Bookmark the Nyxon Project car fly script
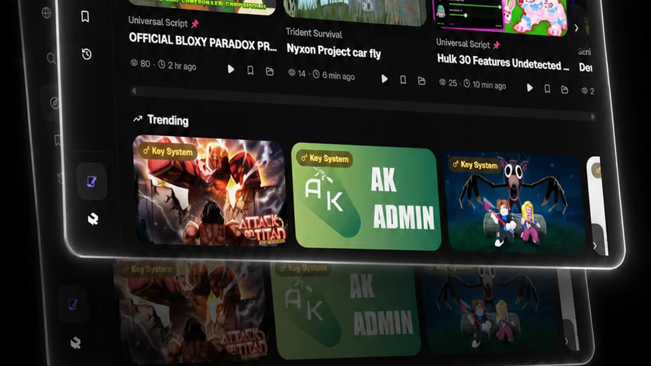 [403, 80]
